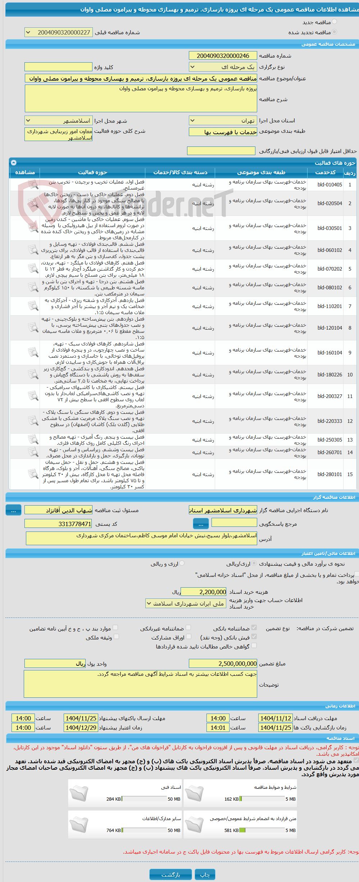Open view icon for row bld-020504
The width and height of the screenshot is (359, 882).
point(33,203)
